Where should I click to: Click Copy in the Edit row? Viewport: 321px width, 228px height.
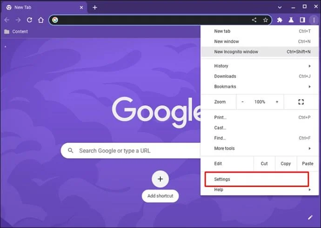pyautogui.click(x=286, y=163)
